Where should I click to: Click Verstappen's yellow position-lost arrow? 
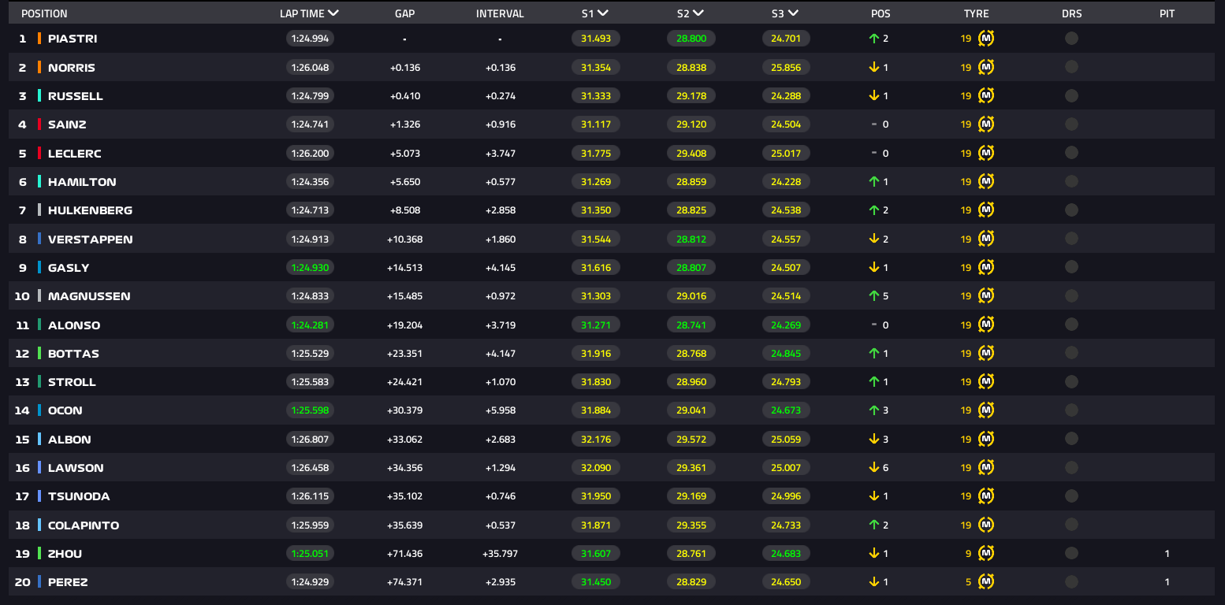click(x=873, y=239)
